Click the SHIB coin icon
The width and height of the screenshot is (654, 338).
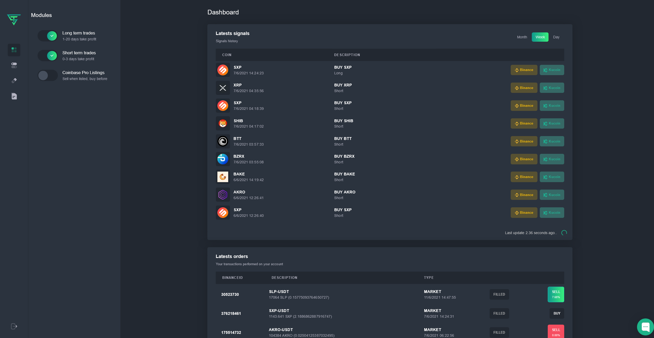[x=223, y=123]
